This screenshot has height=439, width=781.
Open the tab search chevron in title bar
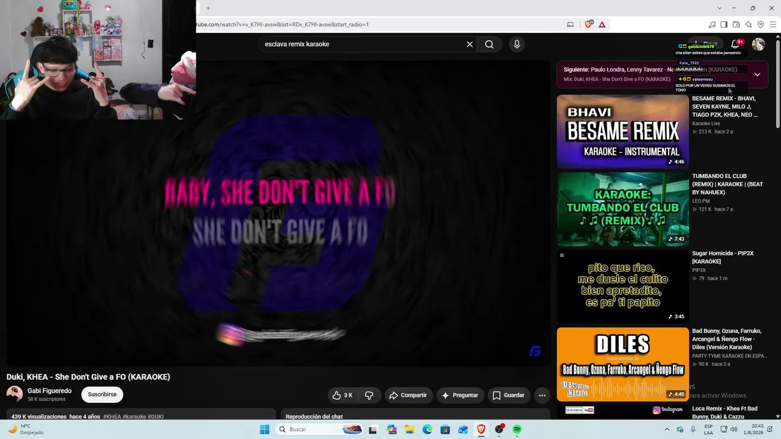(719, 8)
